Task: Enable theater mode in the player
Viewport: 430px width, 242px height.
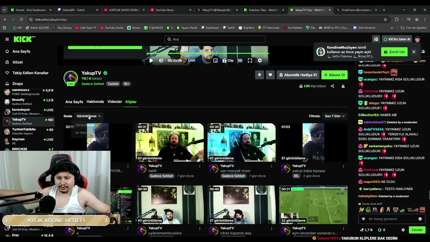Action: (240, 61)
